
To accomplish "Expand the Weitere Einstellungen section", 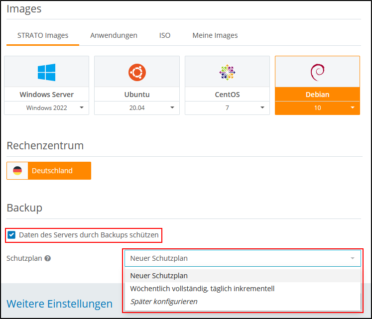I will [60, 304].
